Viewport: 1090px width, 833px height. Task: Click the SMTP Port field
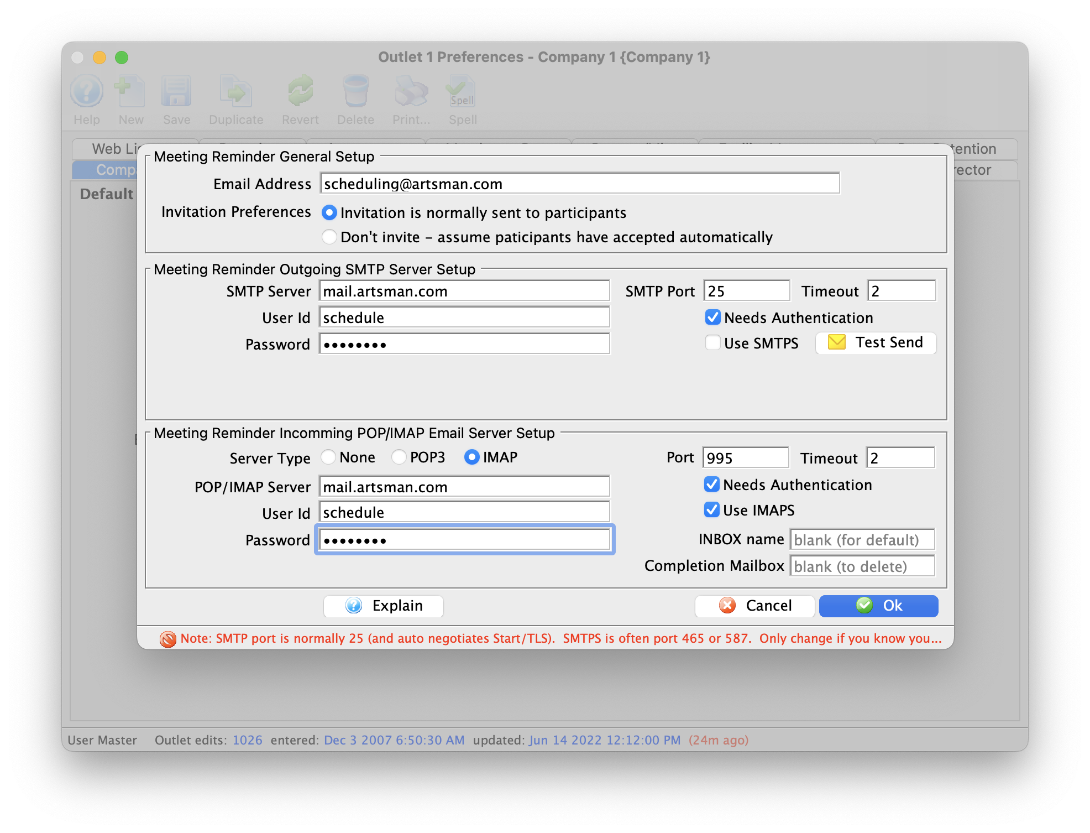pos(747,291)
